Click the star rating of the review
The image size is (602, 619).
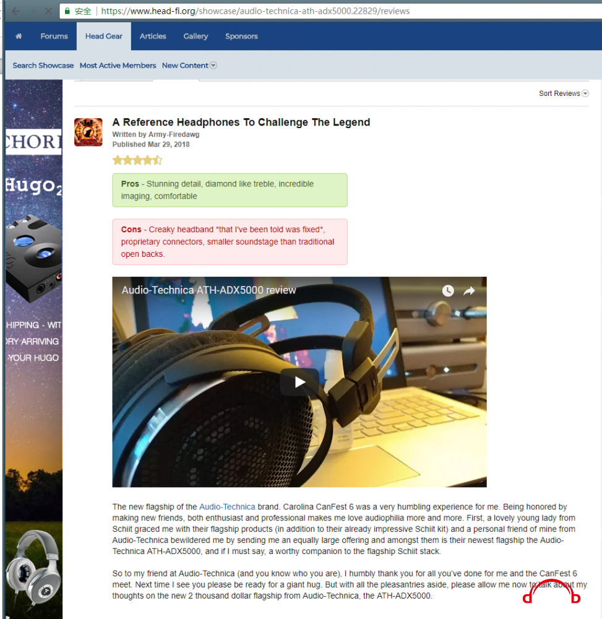[137, 160]
